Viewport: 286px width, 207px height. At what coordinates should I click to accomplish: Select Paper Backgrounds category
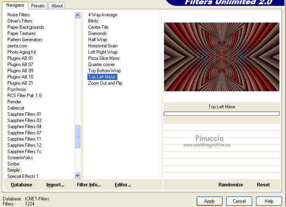pyautogui.click(x=26, y=27)
